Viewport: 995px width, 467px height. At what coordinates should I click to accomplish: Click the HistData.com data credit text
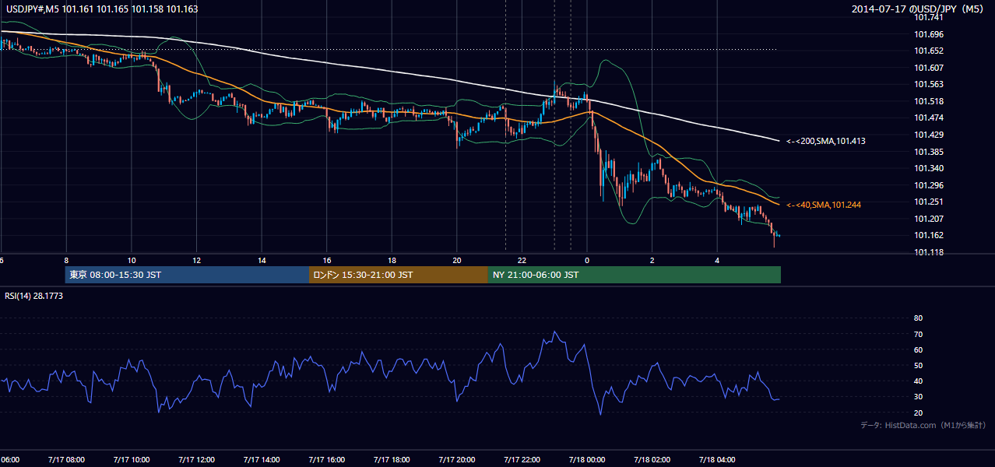point(923,425)
